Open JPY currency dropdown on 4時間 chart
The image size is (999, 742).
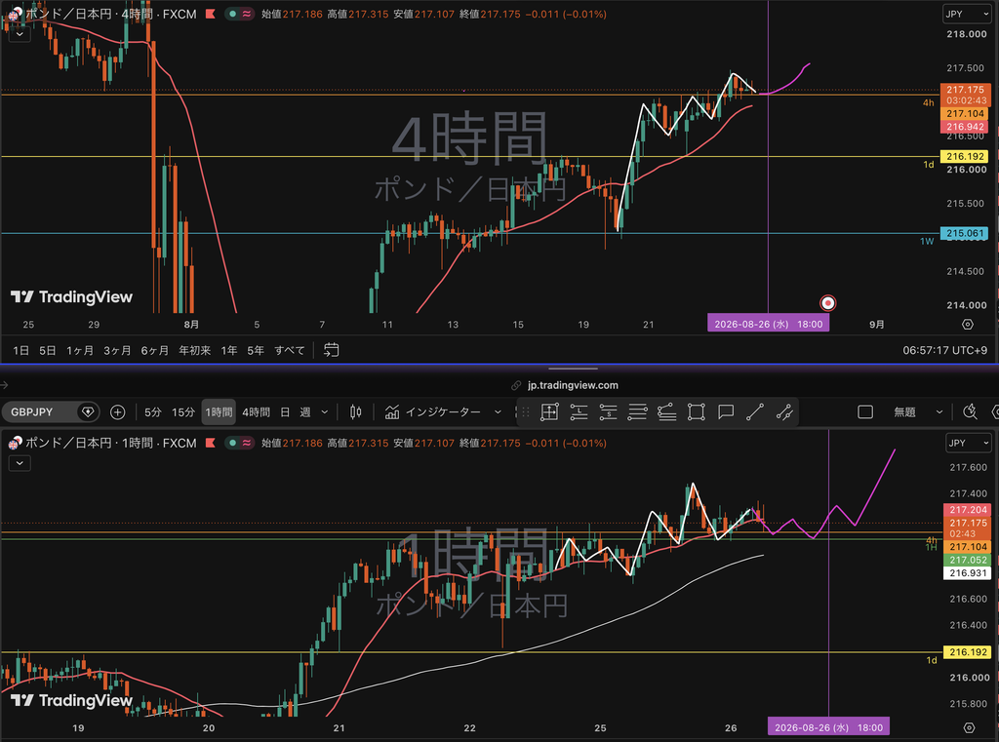967,14
